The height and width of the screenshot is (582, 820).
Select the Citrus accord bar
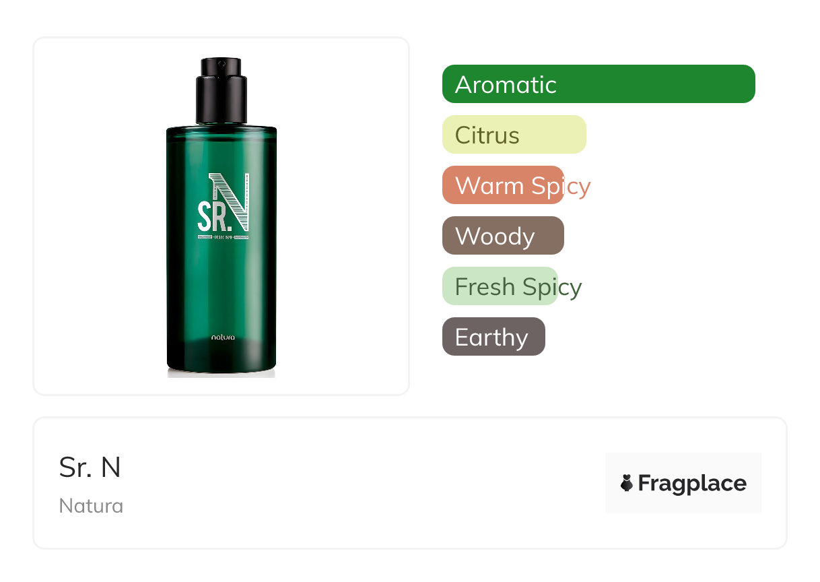point(514,135)
